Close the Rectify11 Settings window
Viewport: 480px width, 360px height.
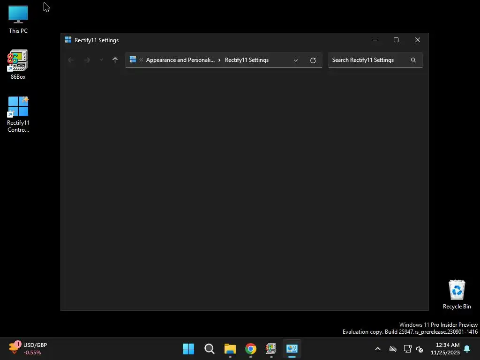(418, 40)
